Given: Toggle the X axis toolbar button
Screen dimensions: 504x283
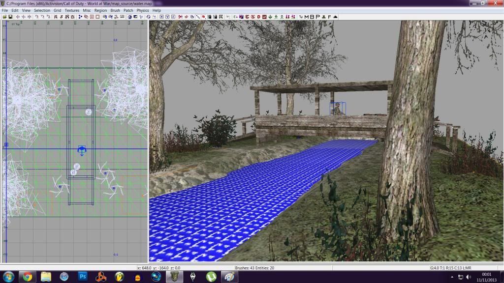Looking at the screenshot, I should (161, 17).
